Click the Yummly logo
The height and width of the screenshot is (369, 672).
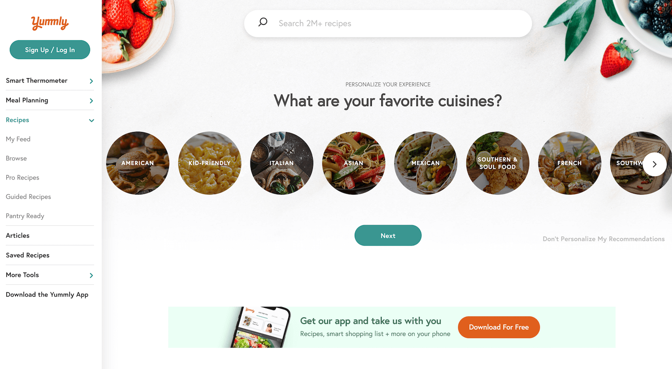[x=50, y=22]
